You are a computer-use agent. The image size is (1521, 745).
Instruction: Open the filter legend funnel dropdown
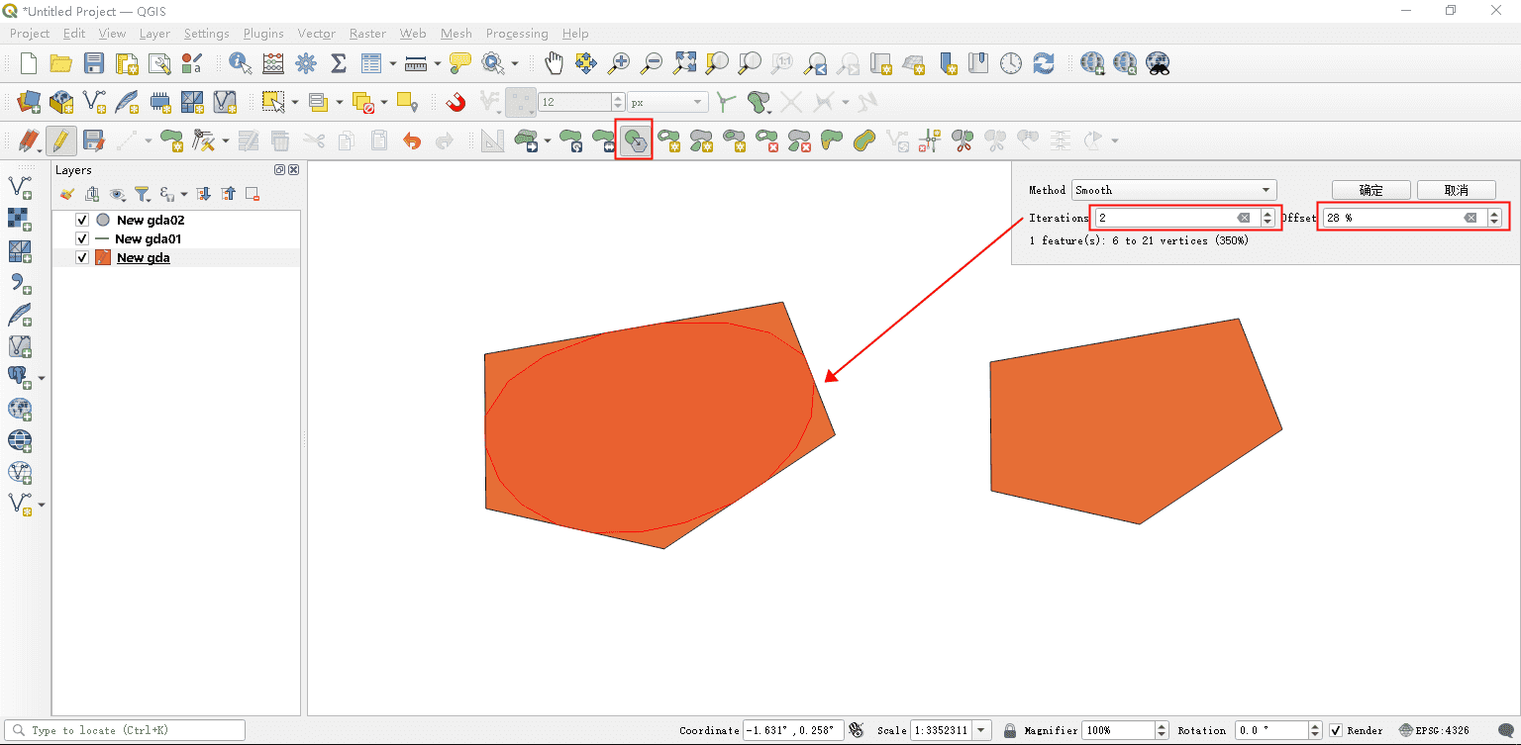[x=143, y=194]
